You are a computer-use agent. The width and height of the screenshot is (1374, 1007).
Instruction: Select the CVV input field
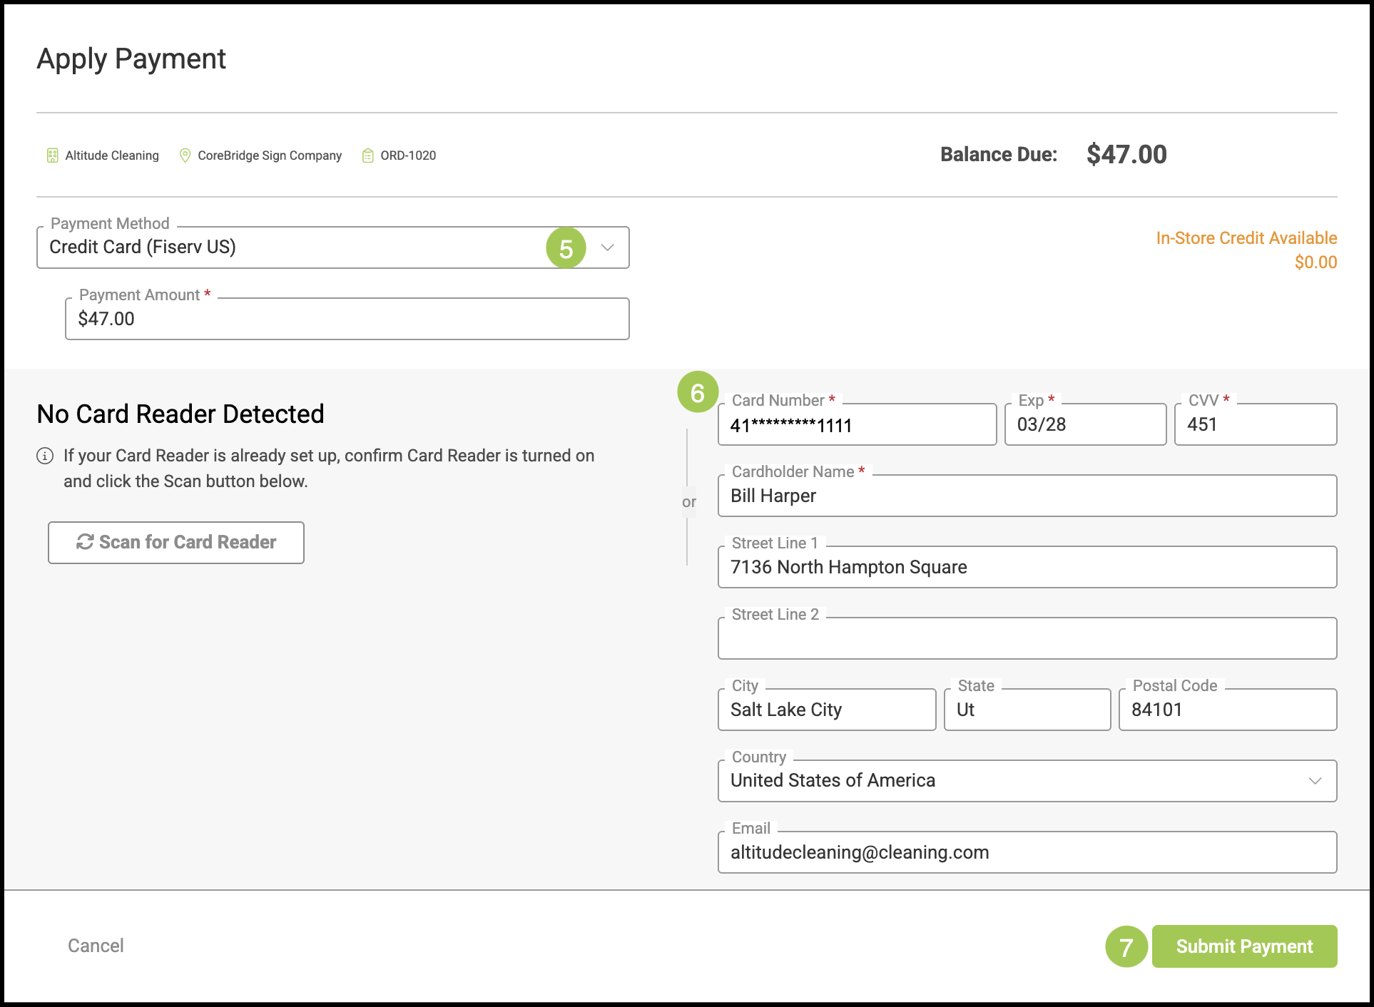click(x=1255, y=425)
